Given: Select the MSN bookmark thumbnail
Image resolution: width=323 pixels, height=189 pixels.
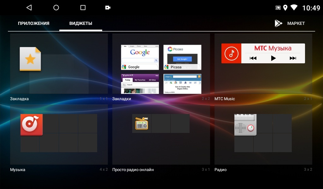Looking at the screenshot, I should pyautogui.click(x=182, y=84).
